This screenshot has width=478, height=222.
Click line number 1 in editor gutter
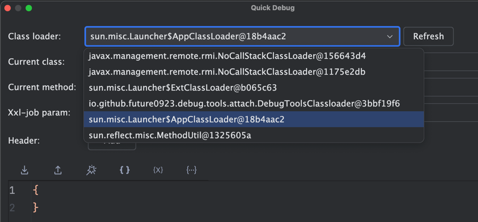point(12,191)
